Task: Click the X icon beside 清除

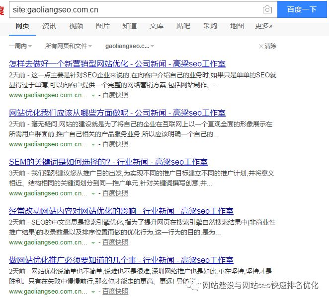Action: click(x=261, y=46)
